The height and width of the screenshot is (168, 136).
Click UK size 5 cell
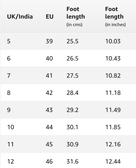pos(9,41)
